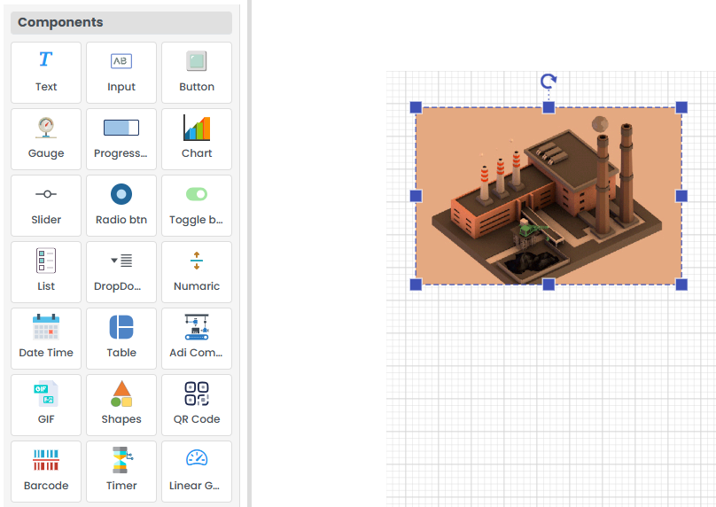Click the top-middle resize handle of image

point(549,107)
